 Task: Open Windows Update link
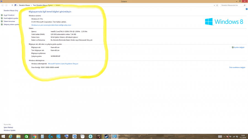click(x=10, y=131)
